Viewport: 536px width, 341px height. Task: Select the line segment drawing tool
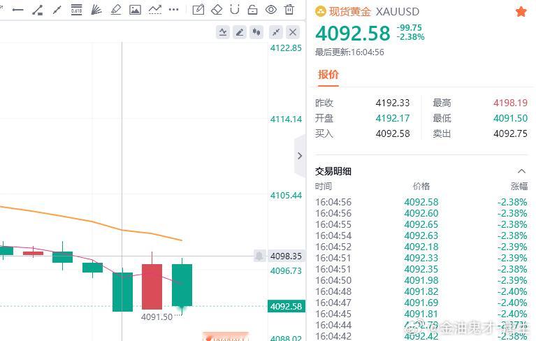[x=57, y=10]
